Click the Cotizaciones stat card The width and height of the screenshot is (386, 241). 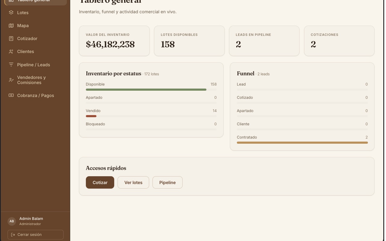click(x=339, y=41)
